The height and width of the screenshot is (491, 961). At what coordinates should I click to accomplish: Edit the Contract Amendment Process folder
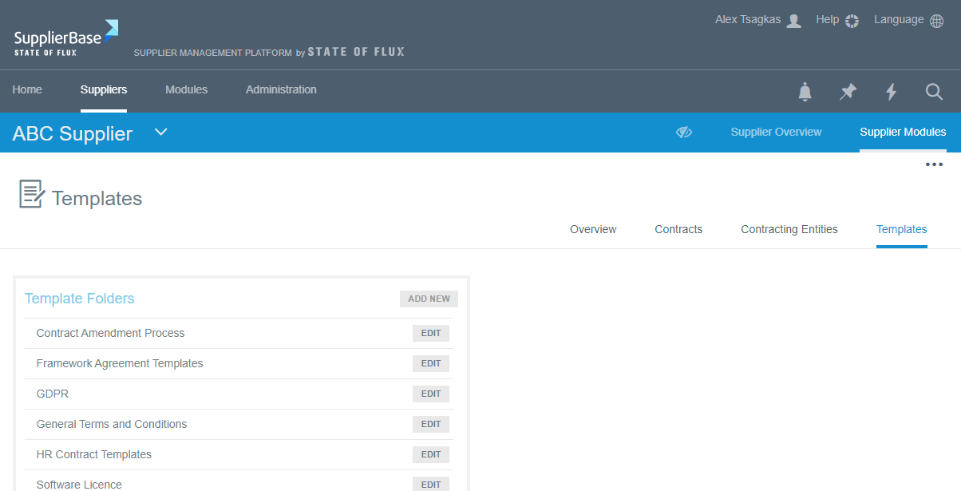click(x=430, y=333)
